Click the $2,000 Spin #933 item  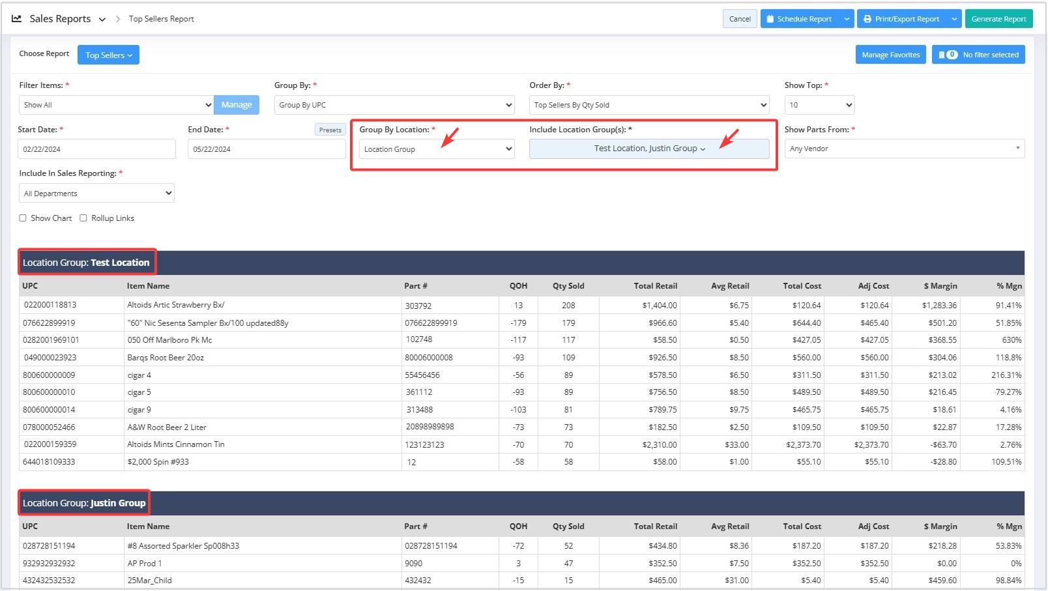pos(158,462)
